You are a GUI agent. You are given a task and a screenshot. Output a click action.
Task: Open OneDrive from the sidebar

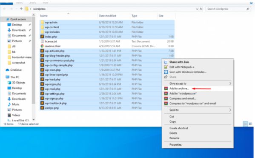click(x=14, y=70)
